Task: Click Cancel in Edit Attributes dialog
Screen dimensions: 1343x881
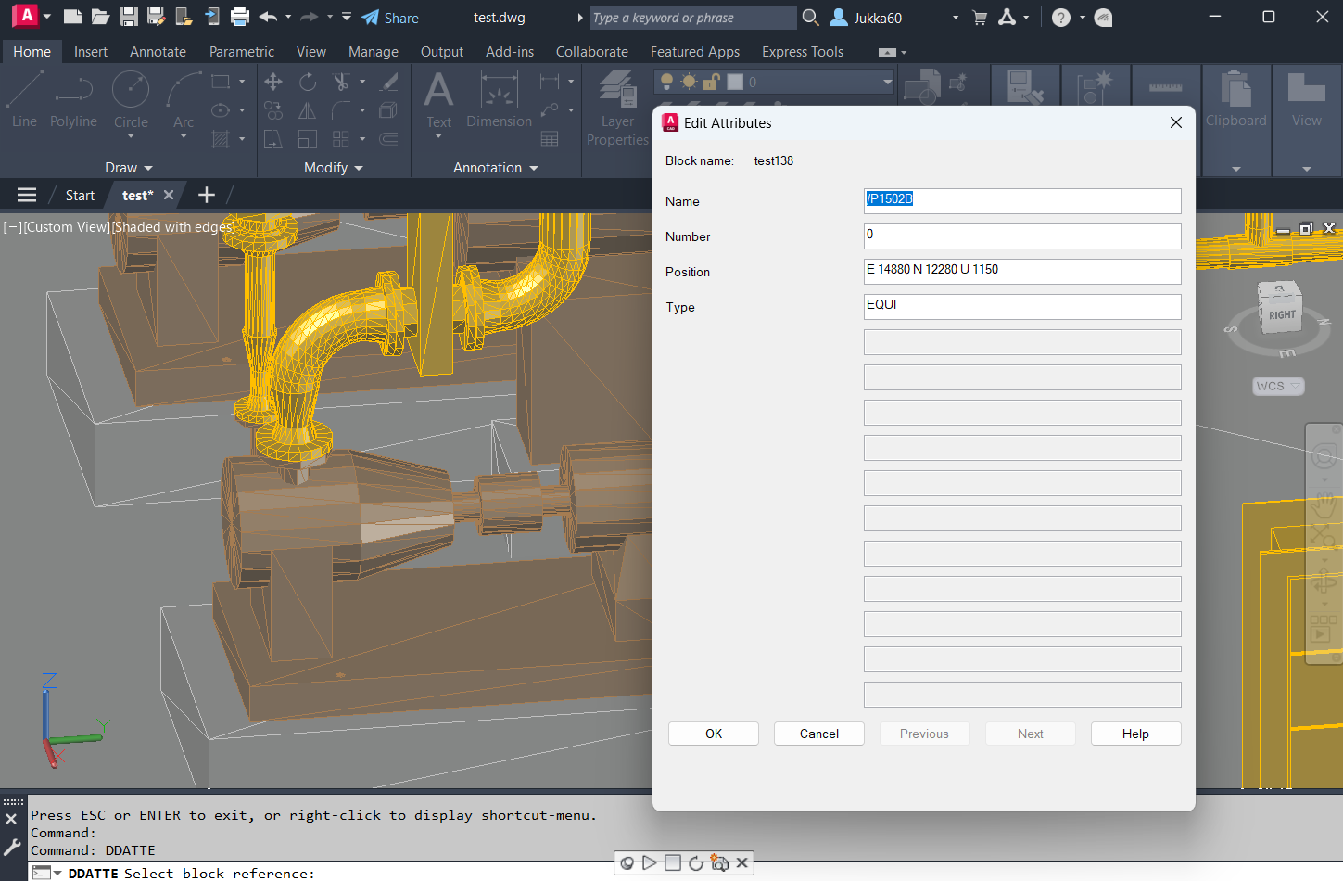Action: (x=818, y=734)
